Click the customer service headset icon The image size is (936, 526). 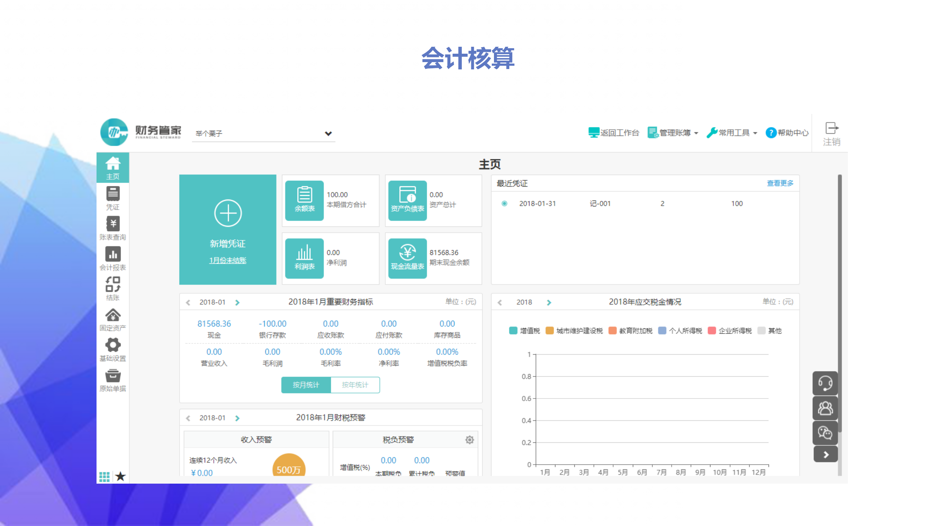825,383
